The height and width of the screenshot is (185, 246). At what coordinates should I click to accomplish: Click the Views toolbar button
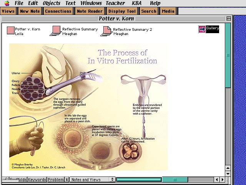8,11
